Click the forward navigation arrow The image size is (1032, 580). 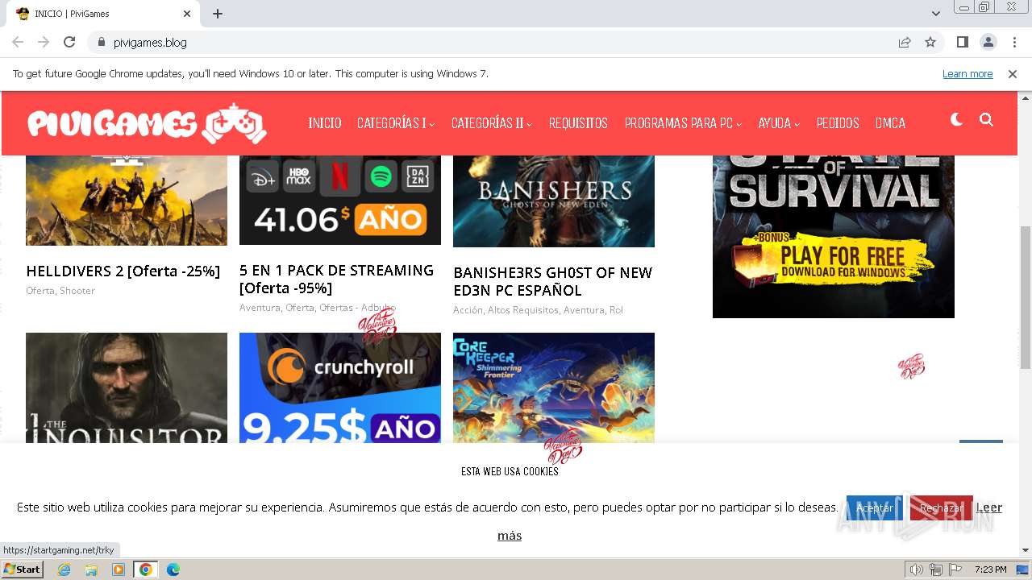click(44, 42)
